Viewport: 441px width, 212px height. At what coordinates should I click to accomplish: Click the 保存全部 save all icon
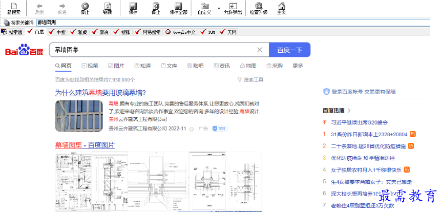click(178, 9)
